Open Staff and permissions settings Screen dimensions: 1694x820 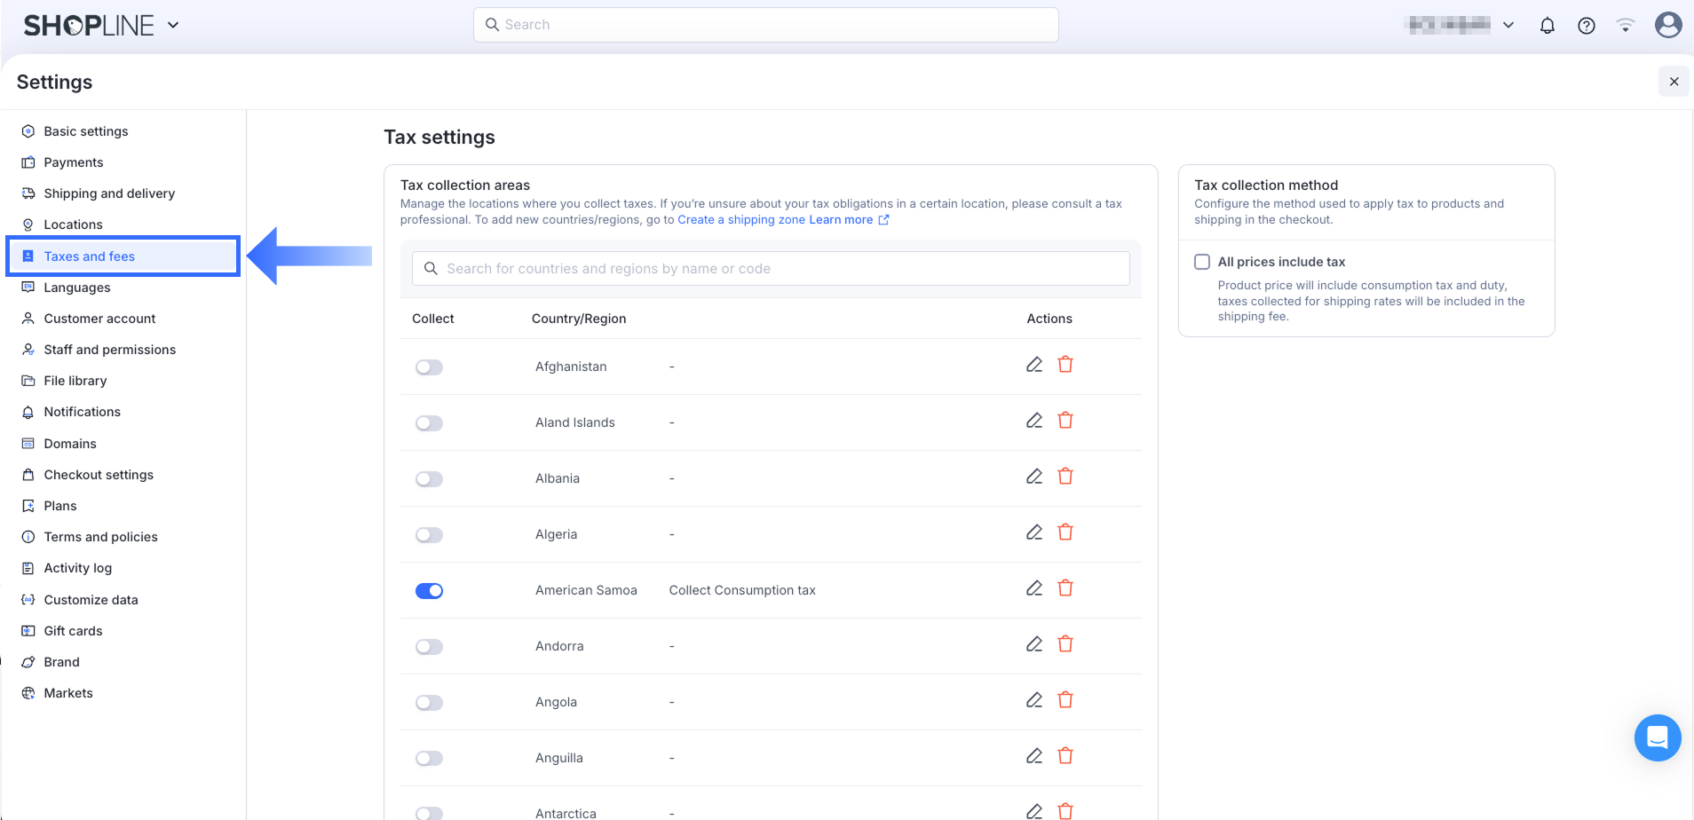pyautogui.click(x=110, y=350)
